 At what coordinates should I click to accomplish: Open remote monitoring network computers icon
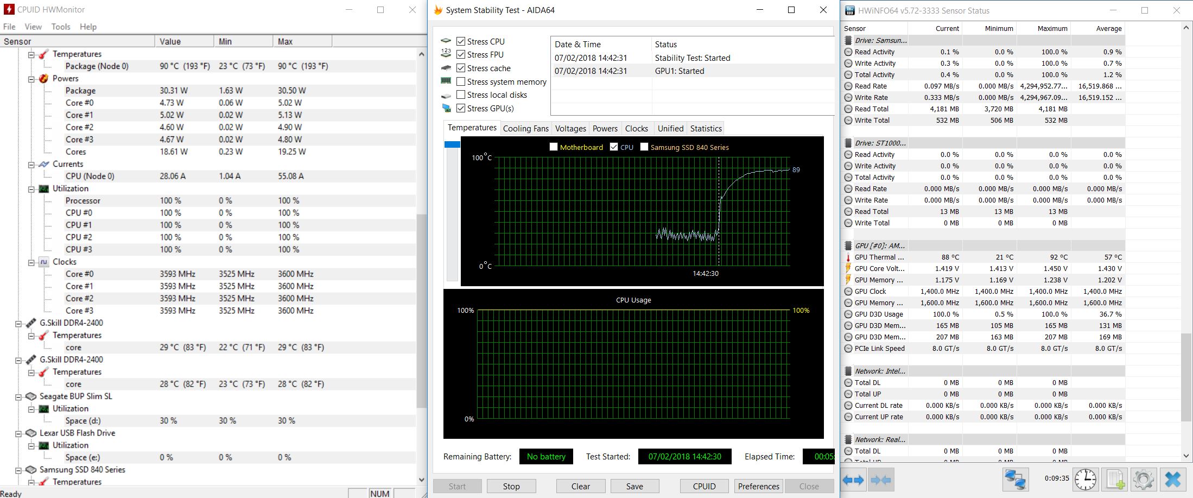tap(1014, 480)
